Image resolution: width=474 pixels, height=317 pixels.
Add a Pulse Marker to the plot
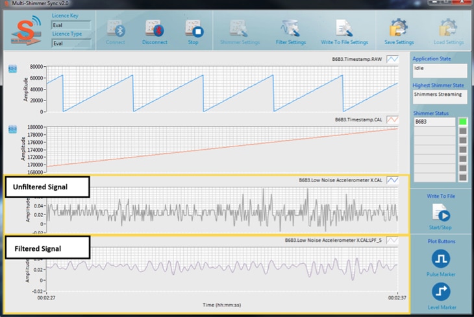pos(441,259)
